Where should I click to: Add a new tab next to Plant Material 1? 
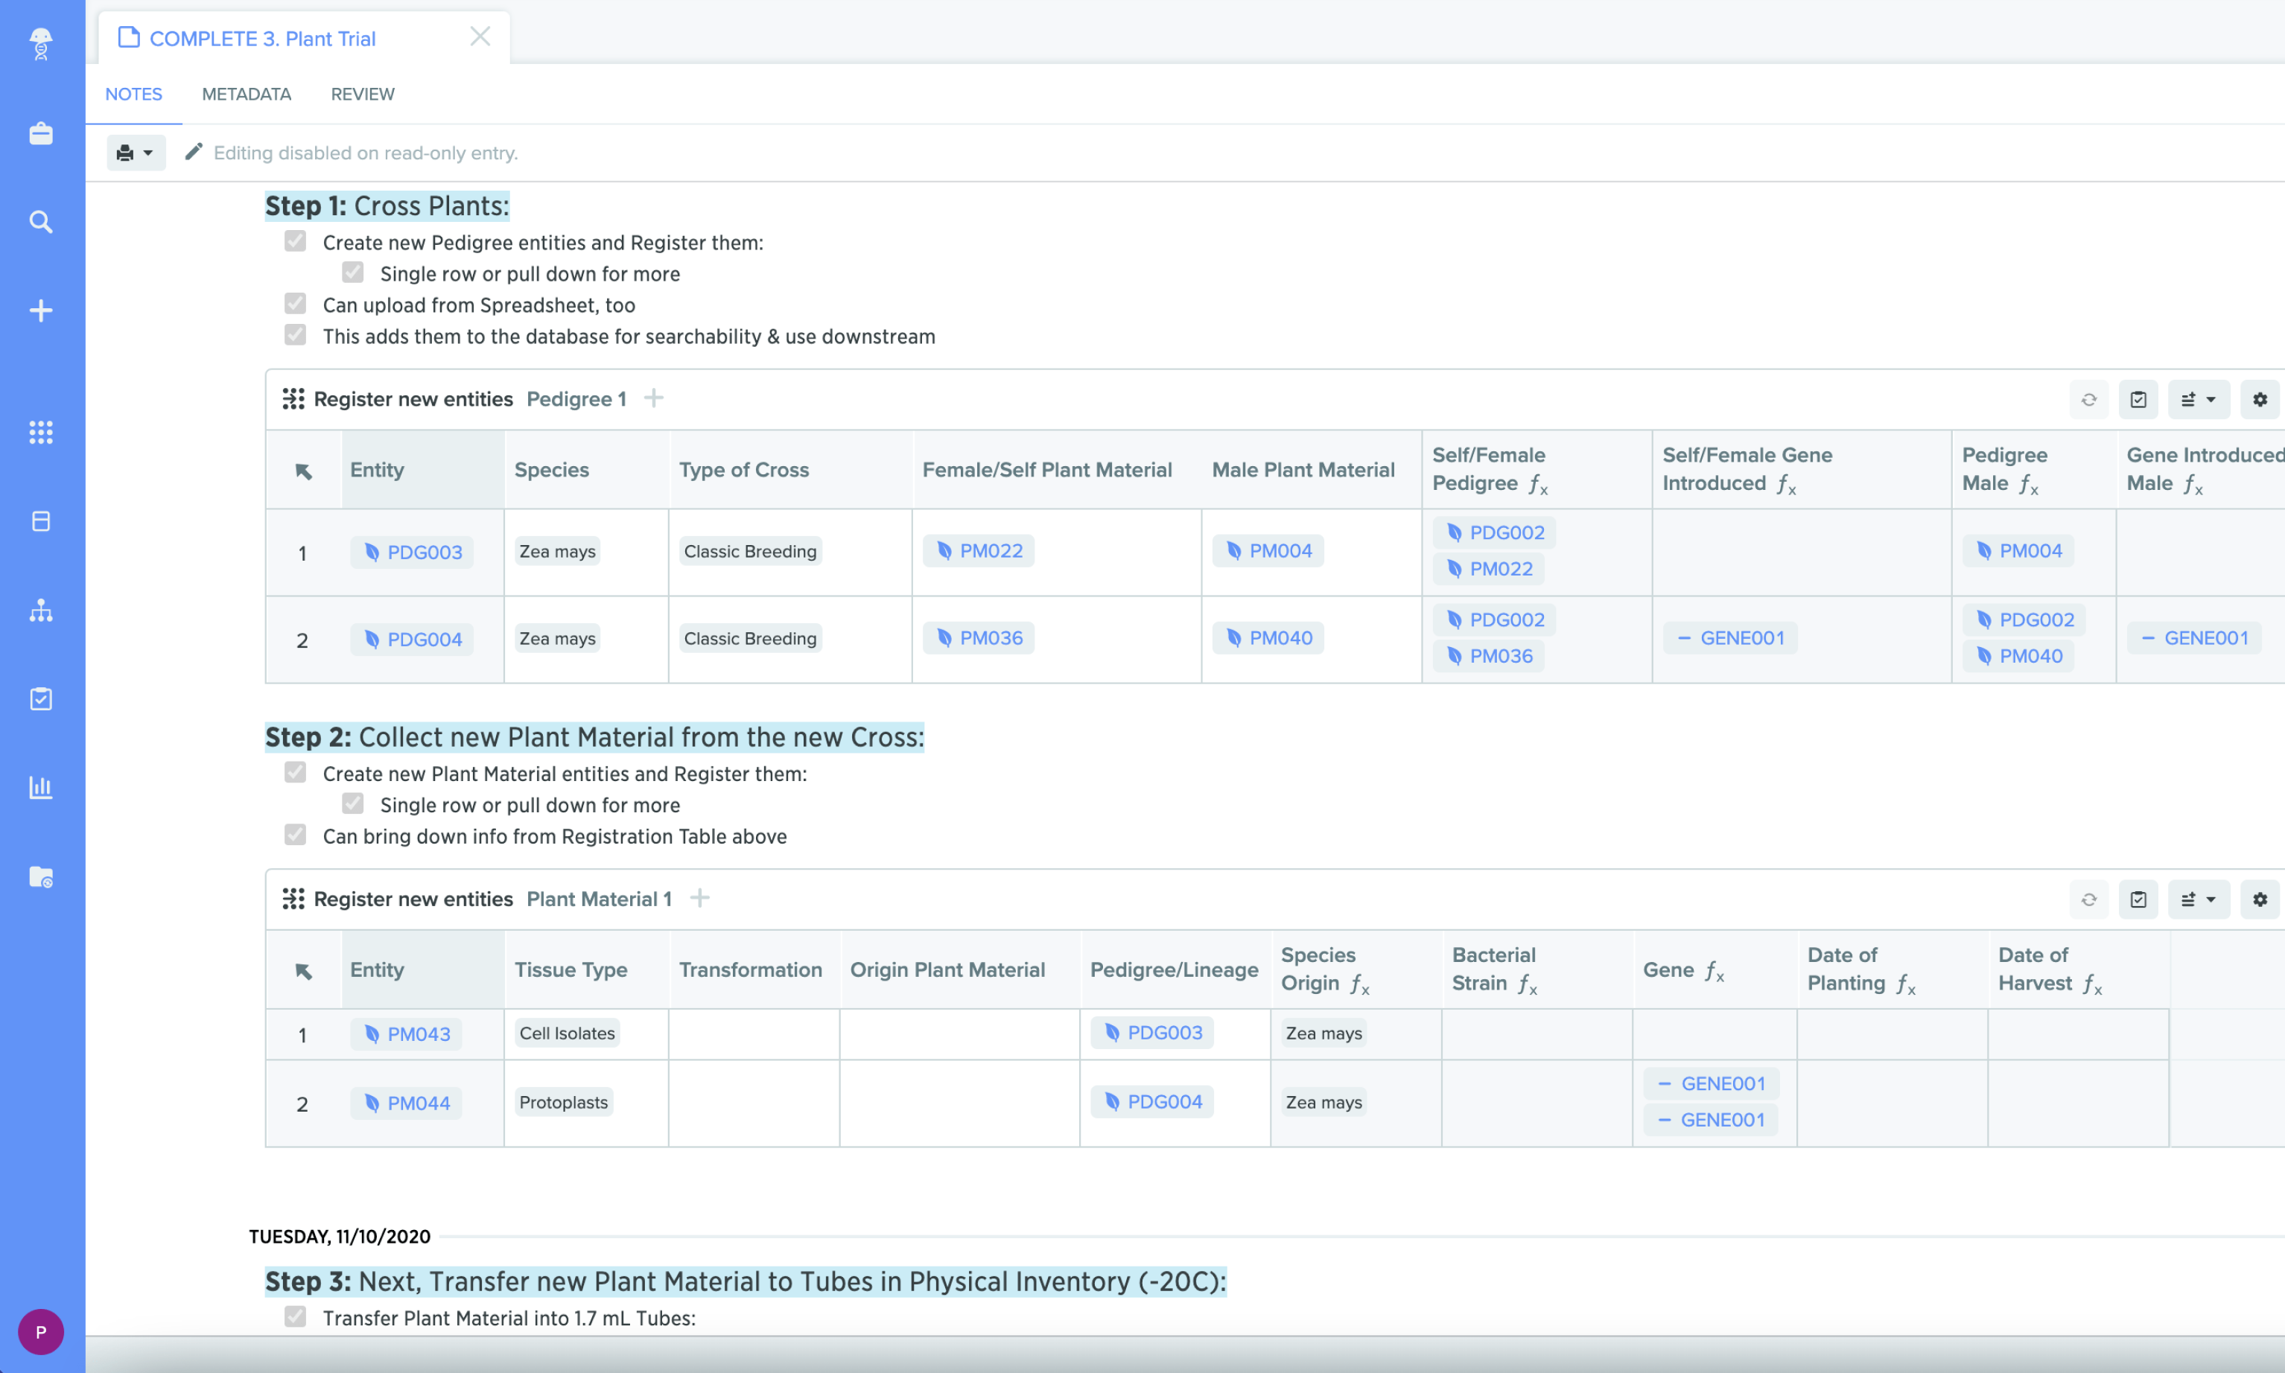[699, 897]
